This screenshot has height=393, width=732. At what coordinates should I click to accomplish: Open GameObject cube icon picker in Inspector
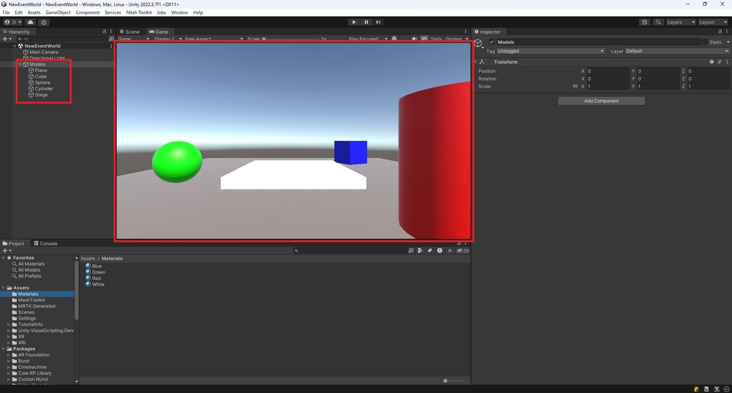tap(479, 43)
